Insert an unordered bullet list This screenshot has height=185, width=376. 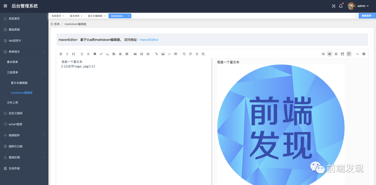[x=148, y=54]
